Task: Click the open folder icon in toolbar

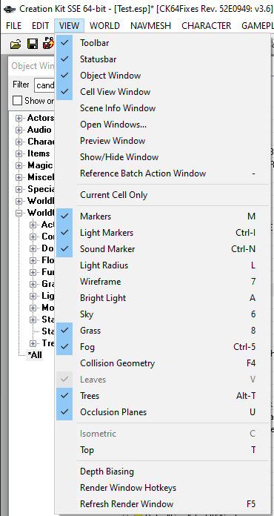Action: tap(15, 44)
